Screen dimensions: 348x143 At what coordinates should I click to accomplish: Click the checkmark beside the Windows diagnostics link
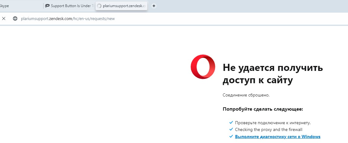click(x=231, y=136)
